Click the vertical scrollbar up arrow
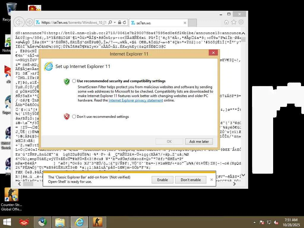This screenshot has height=228, width=304. (243, 33)
